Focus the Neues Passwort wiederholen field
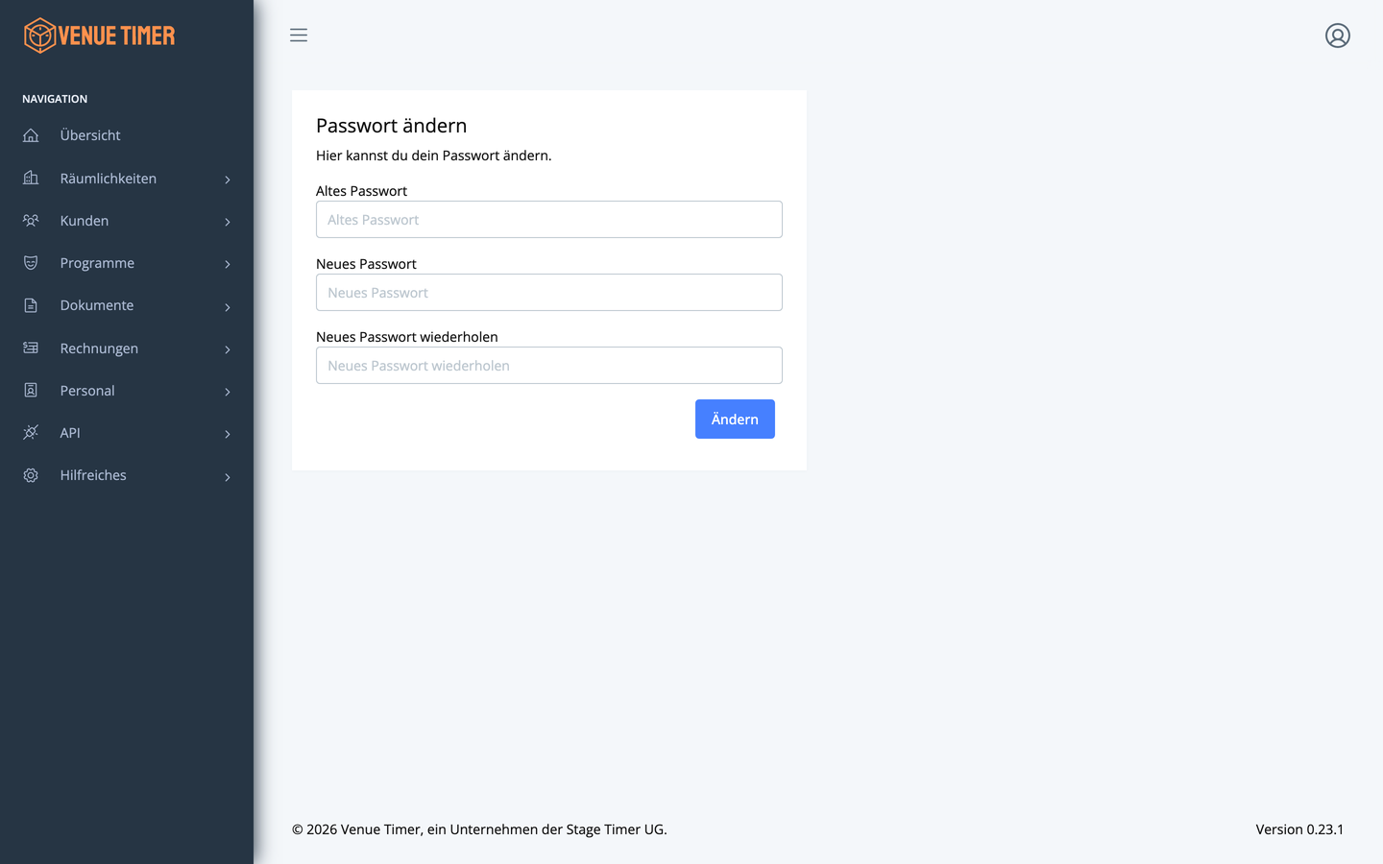This screenshot has width=1383, height=864. point(549,365)
